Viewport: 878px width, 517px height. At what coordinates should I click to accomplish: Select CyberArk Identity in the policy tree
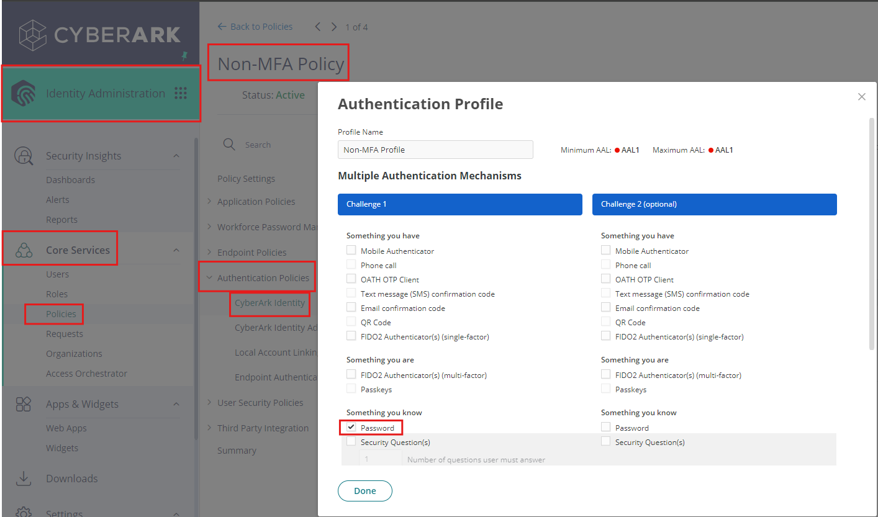(x=269, y=303)
